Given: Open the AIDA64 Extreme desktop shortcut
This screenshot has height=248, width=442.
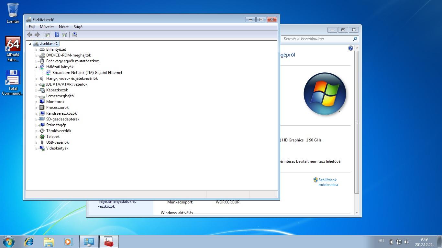Looking at the screenshot, I should [13, 49].
